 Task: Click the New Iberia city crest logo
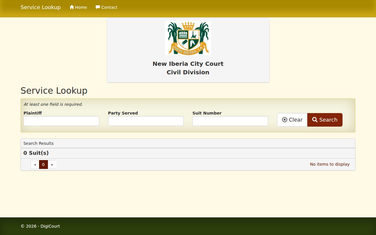[x=188, y=38]
